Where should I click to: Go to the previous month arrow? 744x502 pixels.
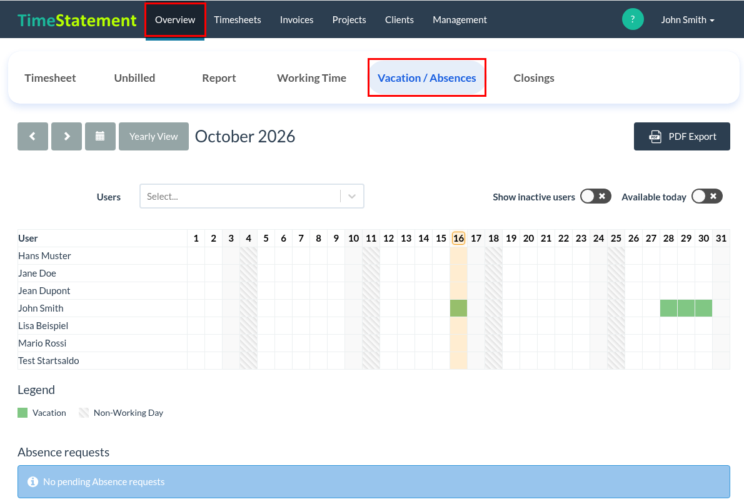[33, 137]
